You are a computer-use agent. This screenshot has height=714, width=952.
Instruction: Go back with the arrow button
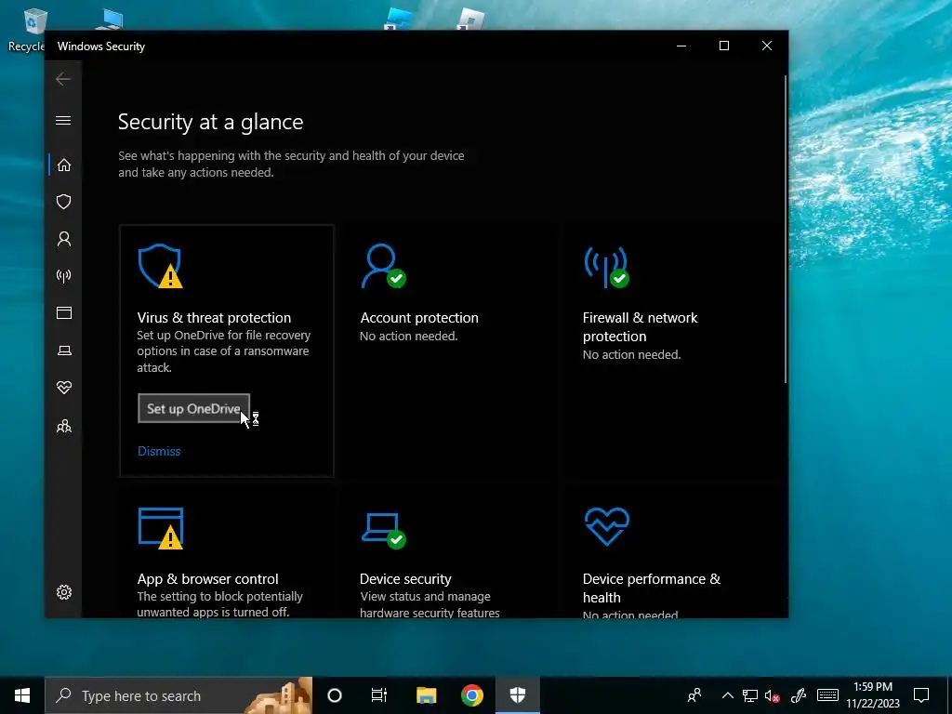63,79
